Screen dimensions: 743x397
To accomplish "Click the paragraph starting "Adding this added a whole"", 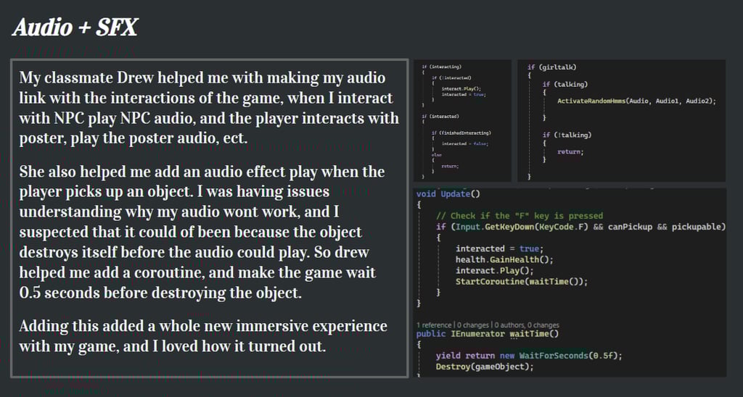I will [203, 336].
